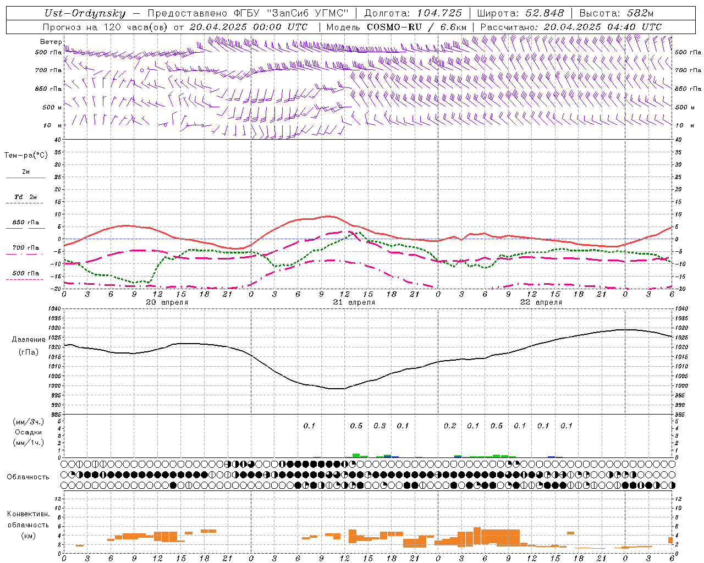The image size is (704, 563).
Task: Click the "850 гПа" entry in the temperature legend
Action: (x=26, y=223)
